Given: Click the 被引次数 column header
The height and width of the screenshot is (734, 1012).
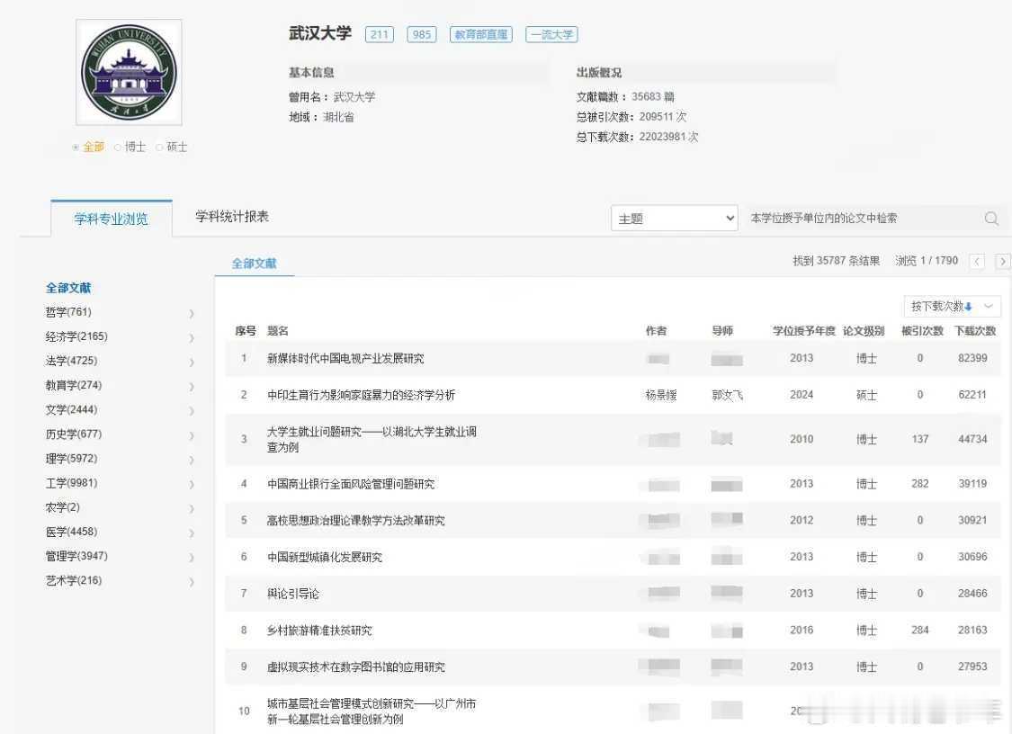Looking at the screenshot, I should 922,331.
